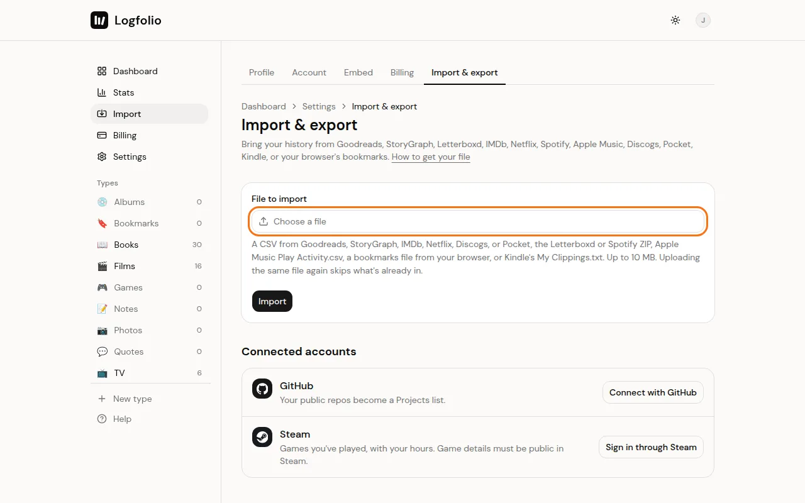Image resolution: width=805 pixels, height=503 pixels.
Task: Click the Settings gear icon
Action: [x=102, y=157]
